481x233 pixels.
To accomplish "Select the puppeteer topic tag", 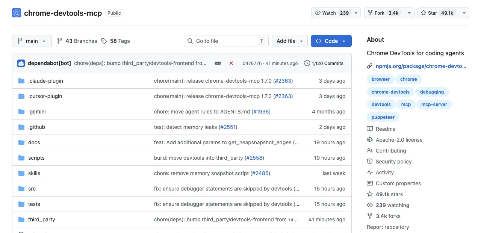I will click(x=383, y=117).
